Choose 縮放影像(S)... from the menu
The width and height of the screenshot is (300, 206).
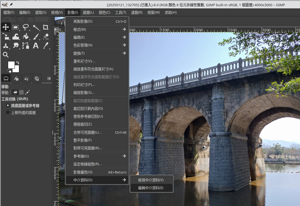pos(84,93)
